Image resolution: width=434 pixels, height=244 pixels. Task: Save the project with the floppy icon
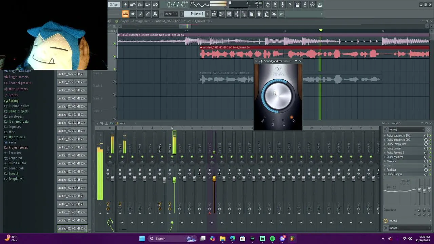pyautogui.click(x=298, y=5)
